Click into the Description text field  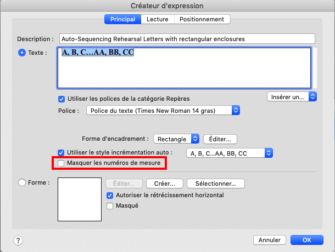pyautogui.click(x=186, y=39)
